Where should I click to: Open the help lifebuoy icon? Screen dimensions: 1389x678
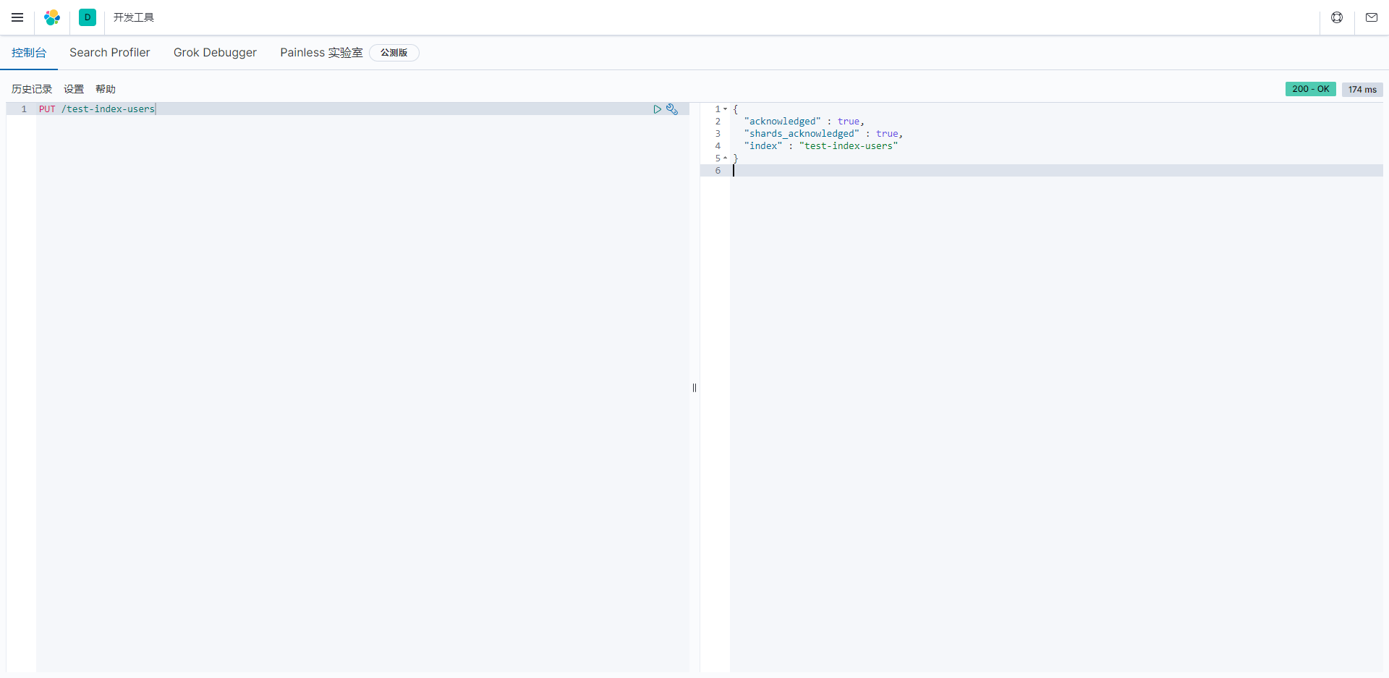pos(1337,17)
